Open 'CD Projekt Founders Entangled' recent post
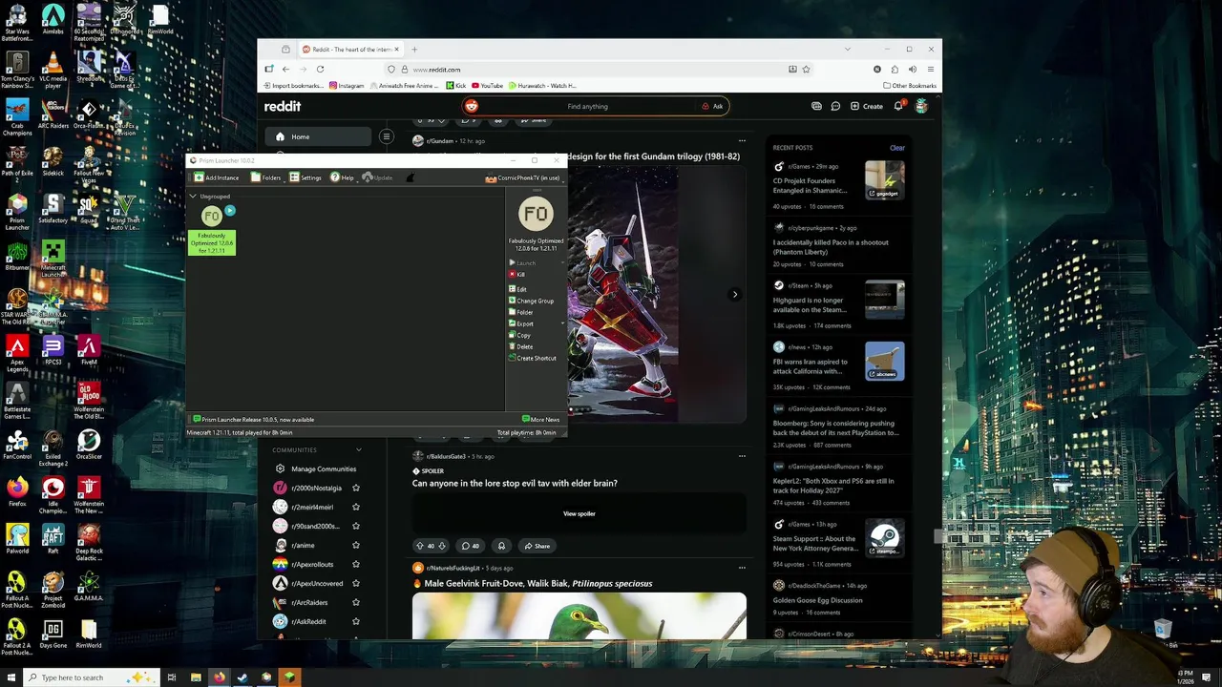Viewport: 1222px width, 687px height. pyautogui.click(x=810, y=185)
